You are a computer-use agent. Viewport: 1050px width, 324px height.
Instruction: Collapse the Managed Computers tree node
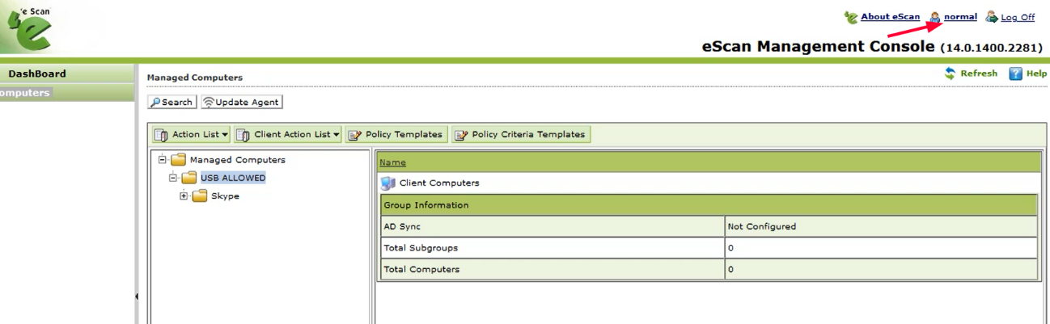[163, 159]
